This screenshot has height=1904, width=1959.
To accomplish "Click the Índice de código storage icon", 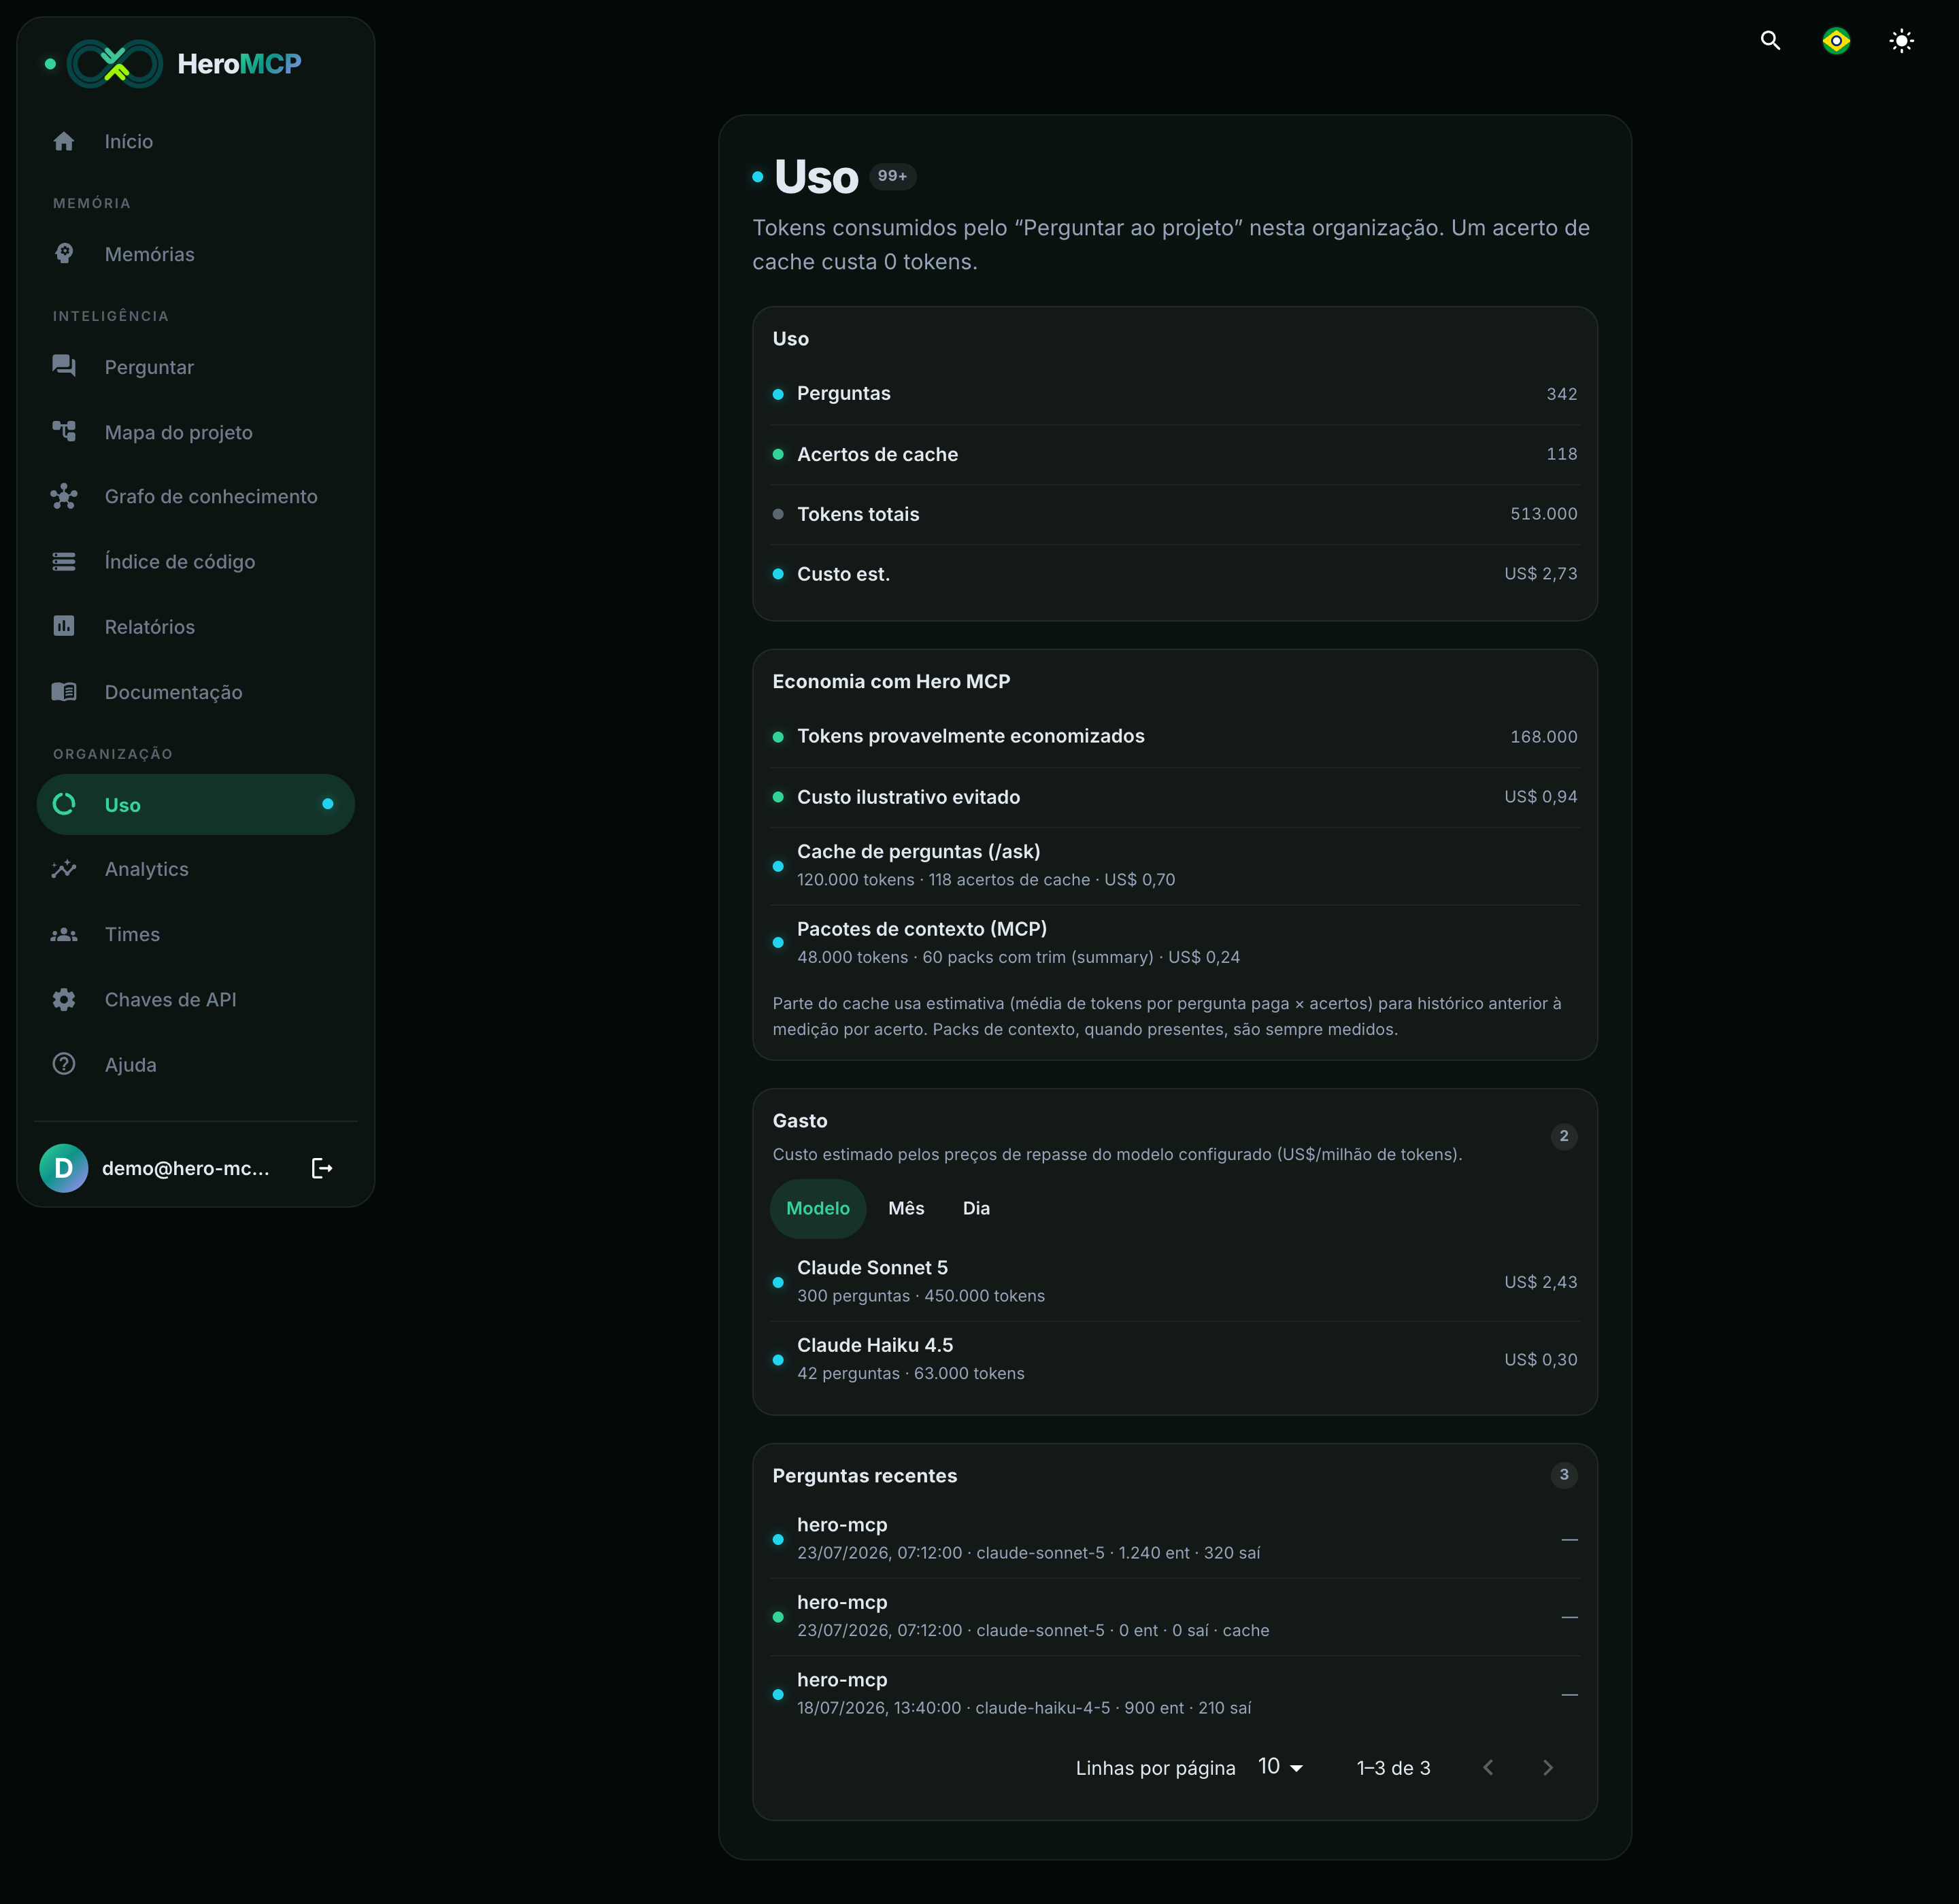I will (x=64, y=561).
